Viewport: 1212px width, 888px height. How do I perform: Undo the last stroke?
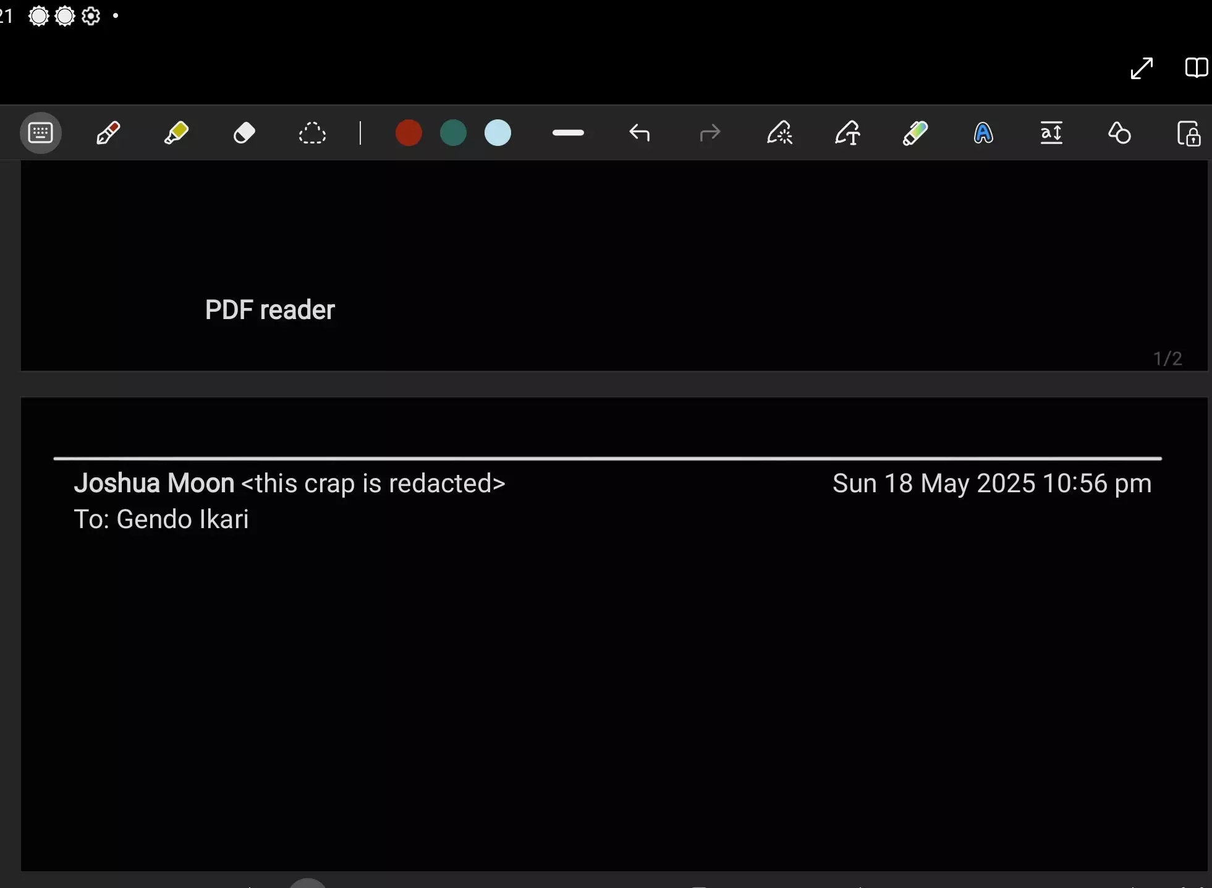tap(640, 133)
